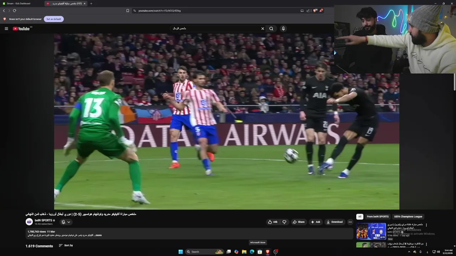The width and height of the screenshot is (456, 256).
Task: Open beIN SPORTS channel avatar
Action: pos(29,222)
